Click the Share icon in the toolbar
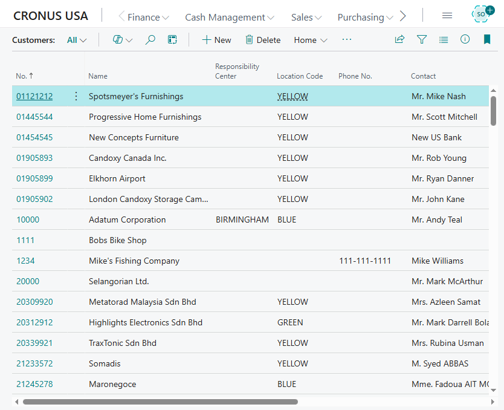 (399, 40)
